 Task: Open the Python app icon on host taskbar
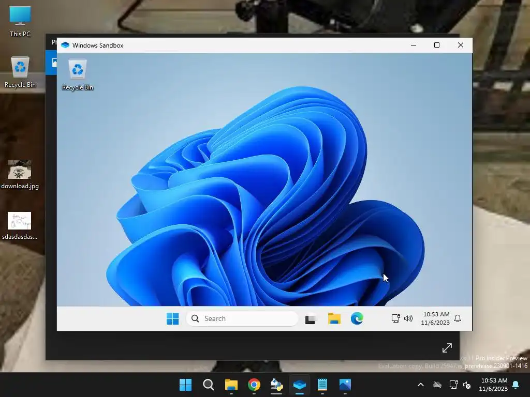(x=277, y=385)
